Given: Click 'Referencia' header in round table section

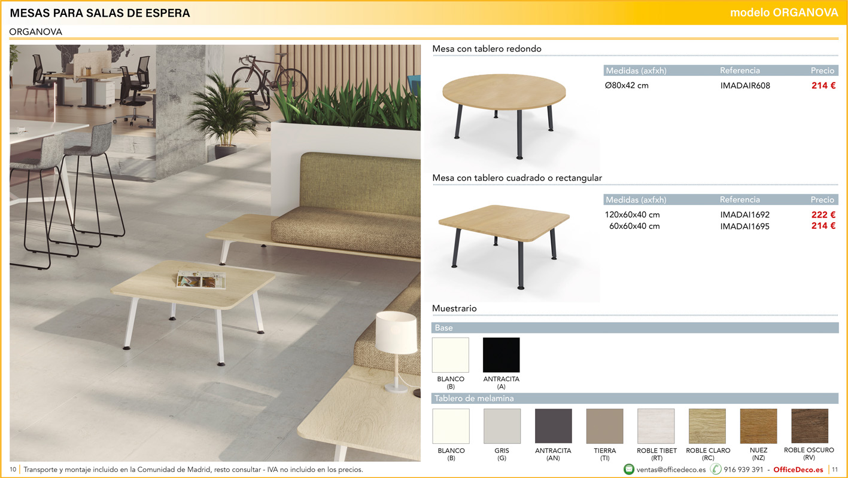Looking at the screenshot, I should point(740,71).
